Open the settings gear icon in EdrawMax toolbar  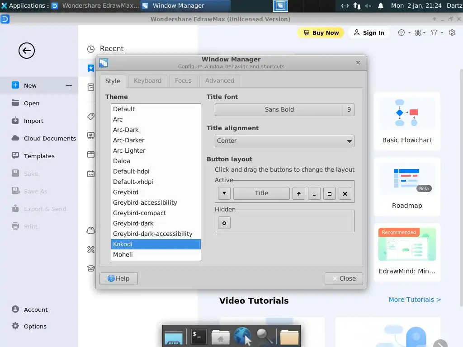coord(452,33)
